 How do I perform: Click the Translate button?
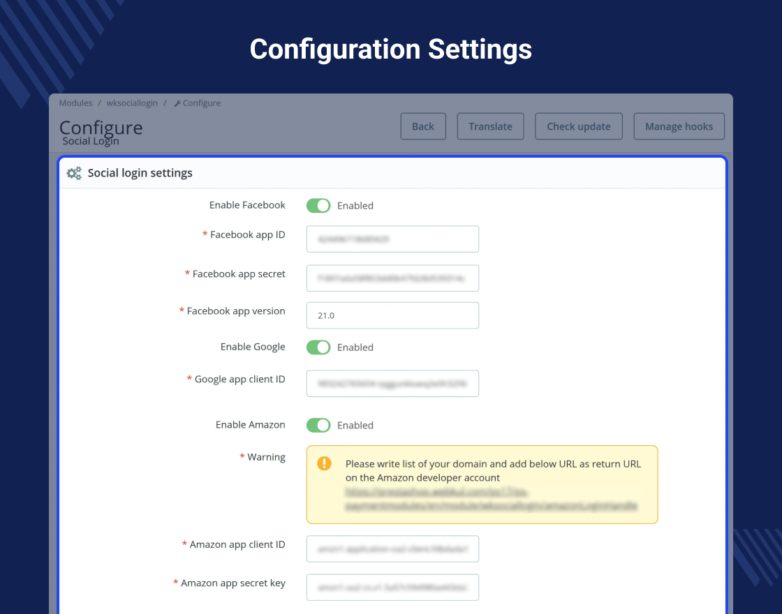pyautogui.click(x=490, y=126)
